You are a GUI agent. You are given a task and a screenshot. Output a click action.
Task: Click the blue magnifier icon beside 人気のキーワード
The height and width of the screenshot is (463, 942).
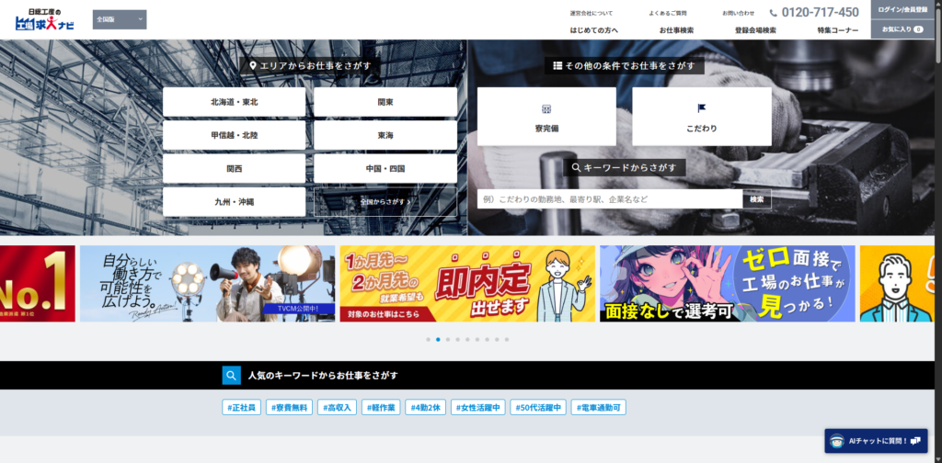(x=231, y=375)
